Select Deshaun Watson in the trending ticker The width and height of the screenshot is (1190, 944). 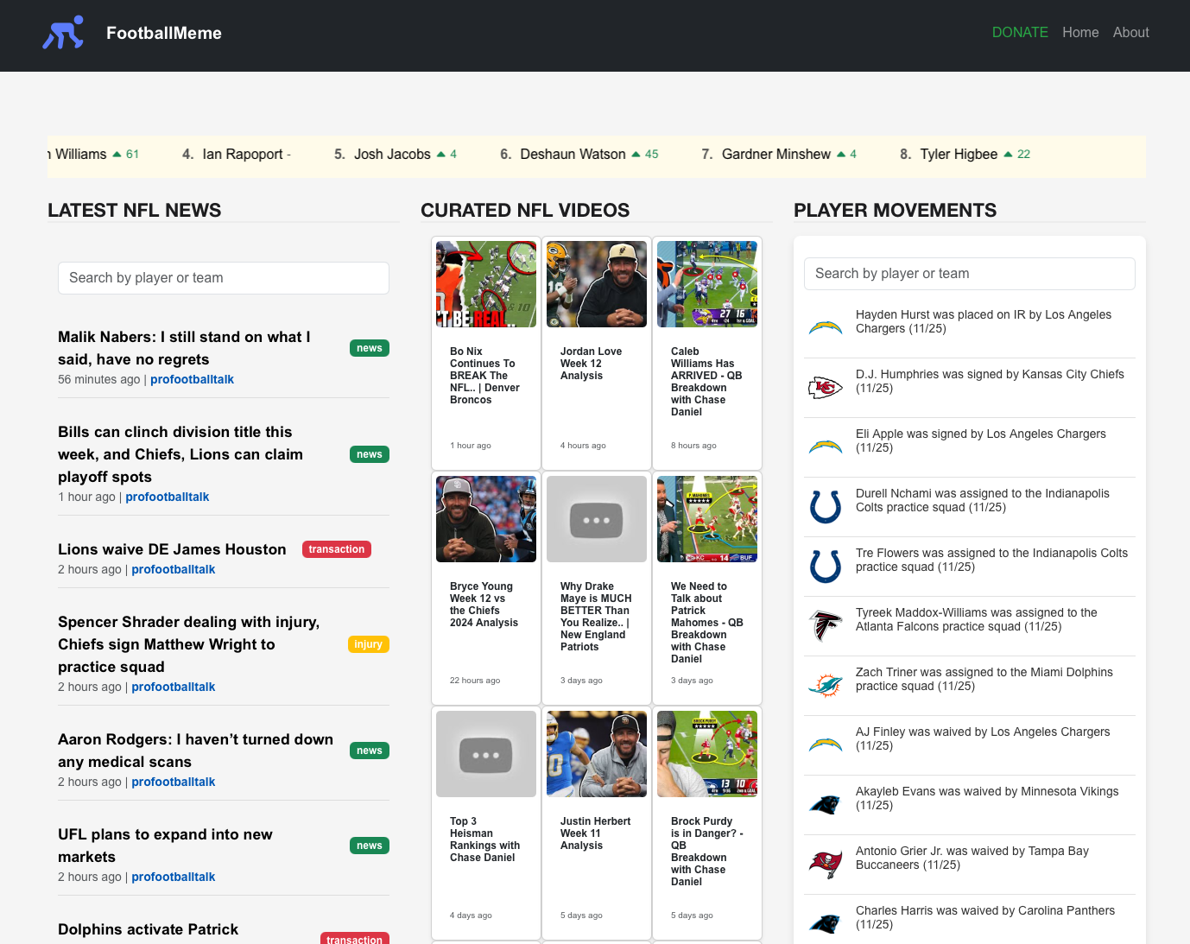572,155
